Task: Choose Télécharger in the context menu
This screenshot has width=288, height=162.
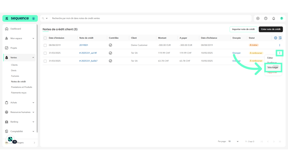Action: click(273, 67)
